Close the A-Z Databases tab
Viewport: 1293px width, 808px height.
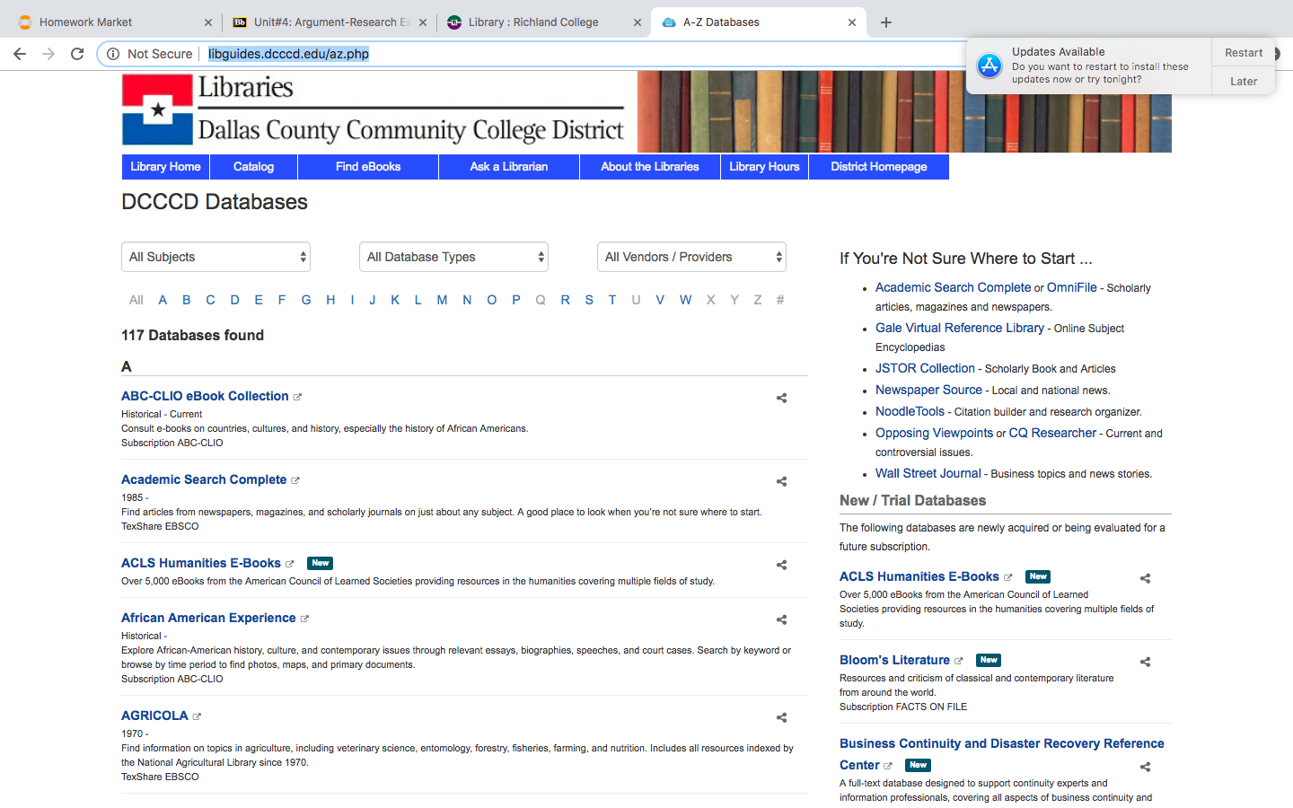pos(852,22)
